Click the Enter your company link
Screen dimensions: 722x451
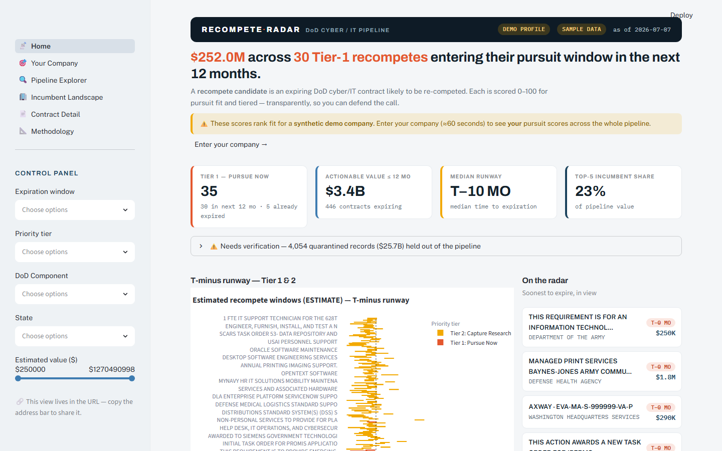[231, 144]
